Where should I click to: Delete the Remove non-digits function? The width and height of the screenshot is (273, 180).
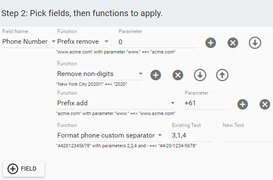point(178,75)
